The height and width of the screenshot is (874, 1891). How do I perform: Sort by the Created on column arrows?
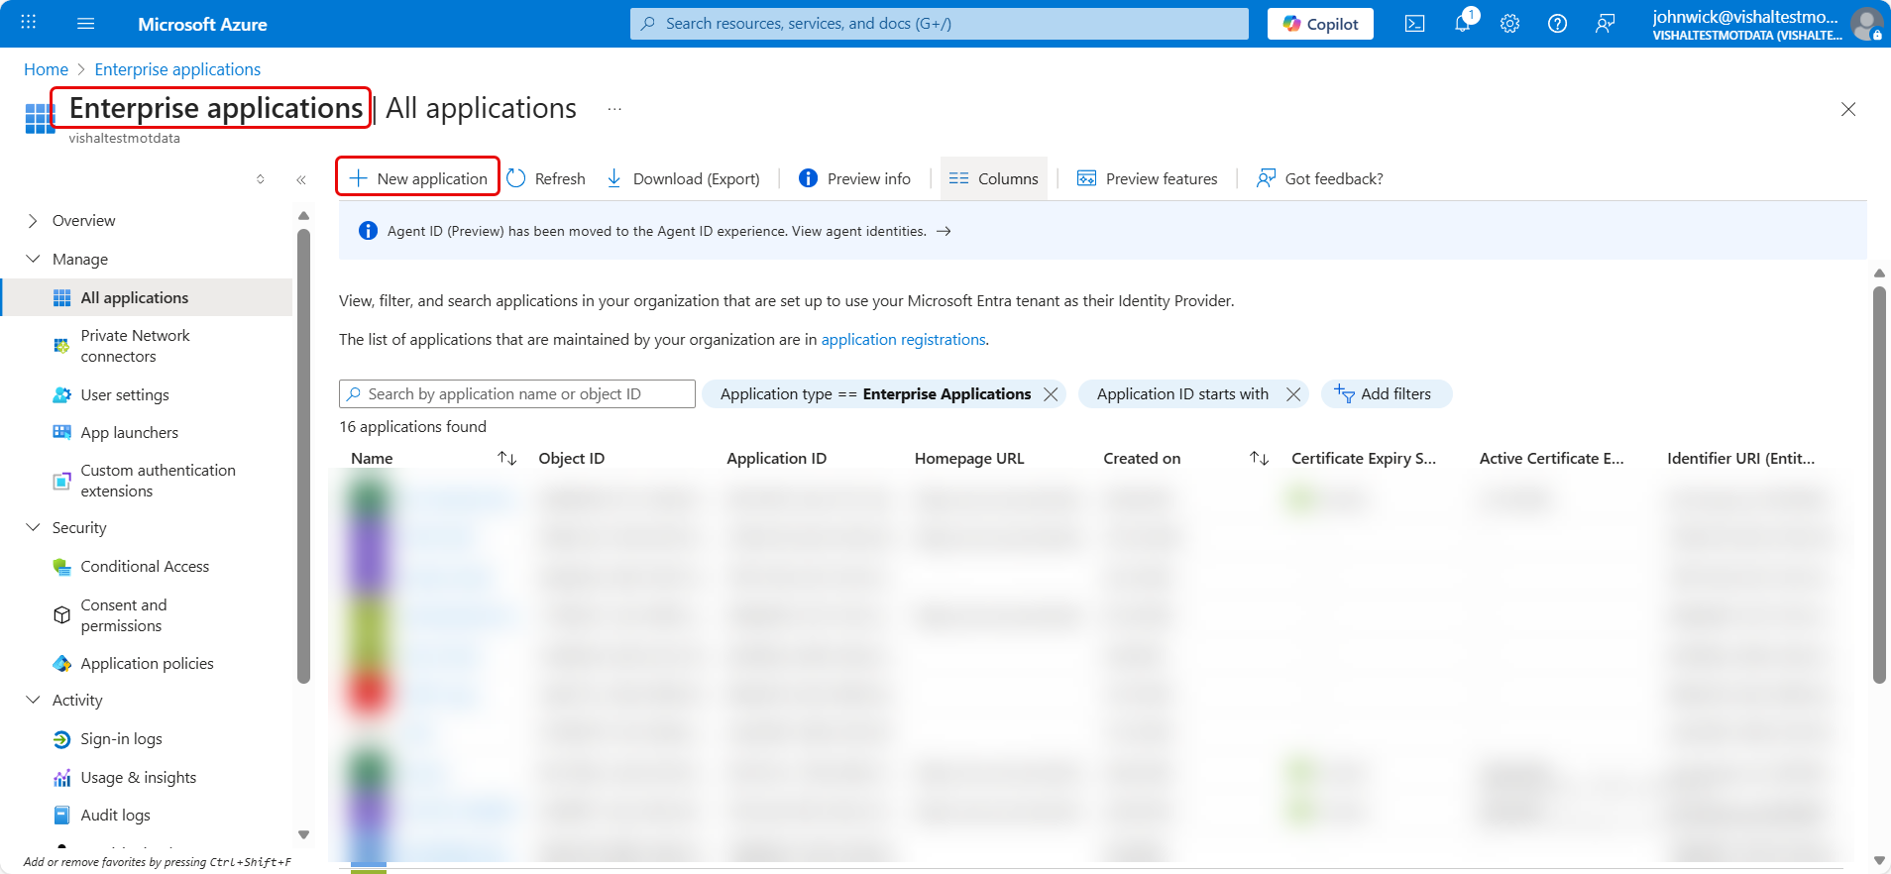coord(1259,458)
